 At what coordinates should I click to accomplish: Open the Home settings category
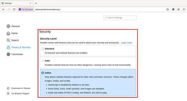(x=12, y=33)
